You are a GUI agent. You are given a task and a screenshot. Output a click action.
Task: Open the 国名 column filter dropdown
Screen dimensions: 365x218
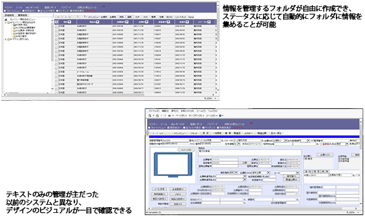(69, 22)
